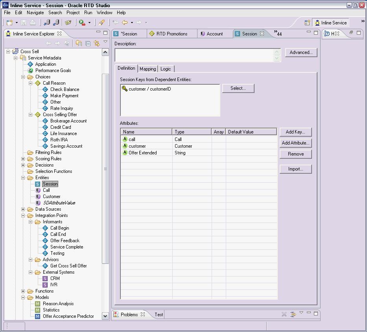Screen dimensions: 367x332
Task: Click the Explorer toolbar back arrow
Action: pos(48,43)
